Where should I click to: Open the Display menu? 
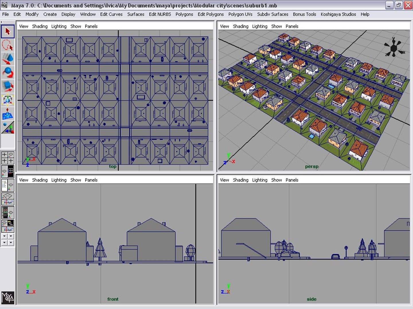click(x=68, y=14)
